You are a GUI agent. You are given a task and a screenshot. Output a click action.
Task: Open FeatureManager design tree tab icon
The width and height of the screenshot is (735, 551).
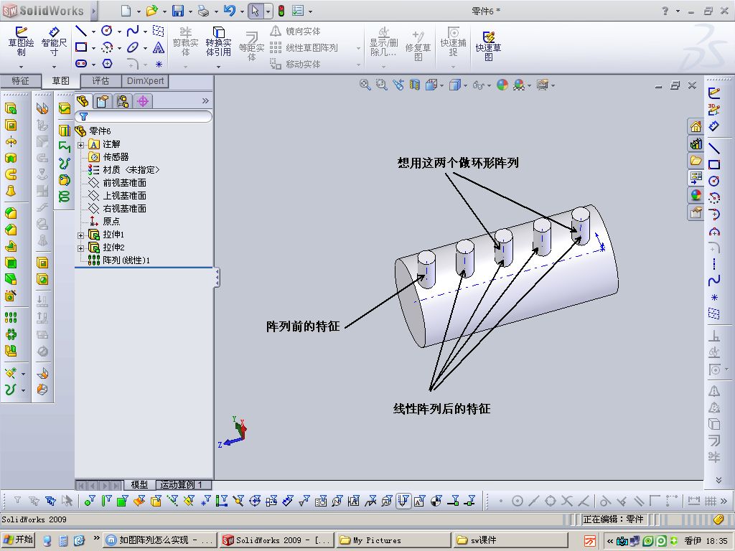click(x=83, y=101)
